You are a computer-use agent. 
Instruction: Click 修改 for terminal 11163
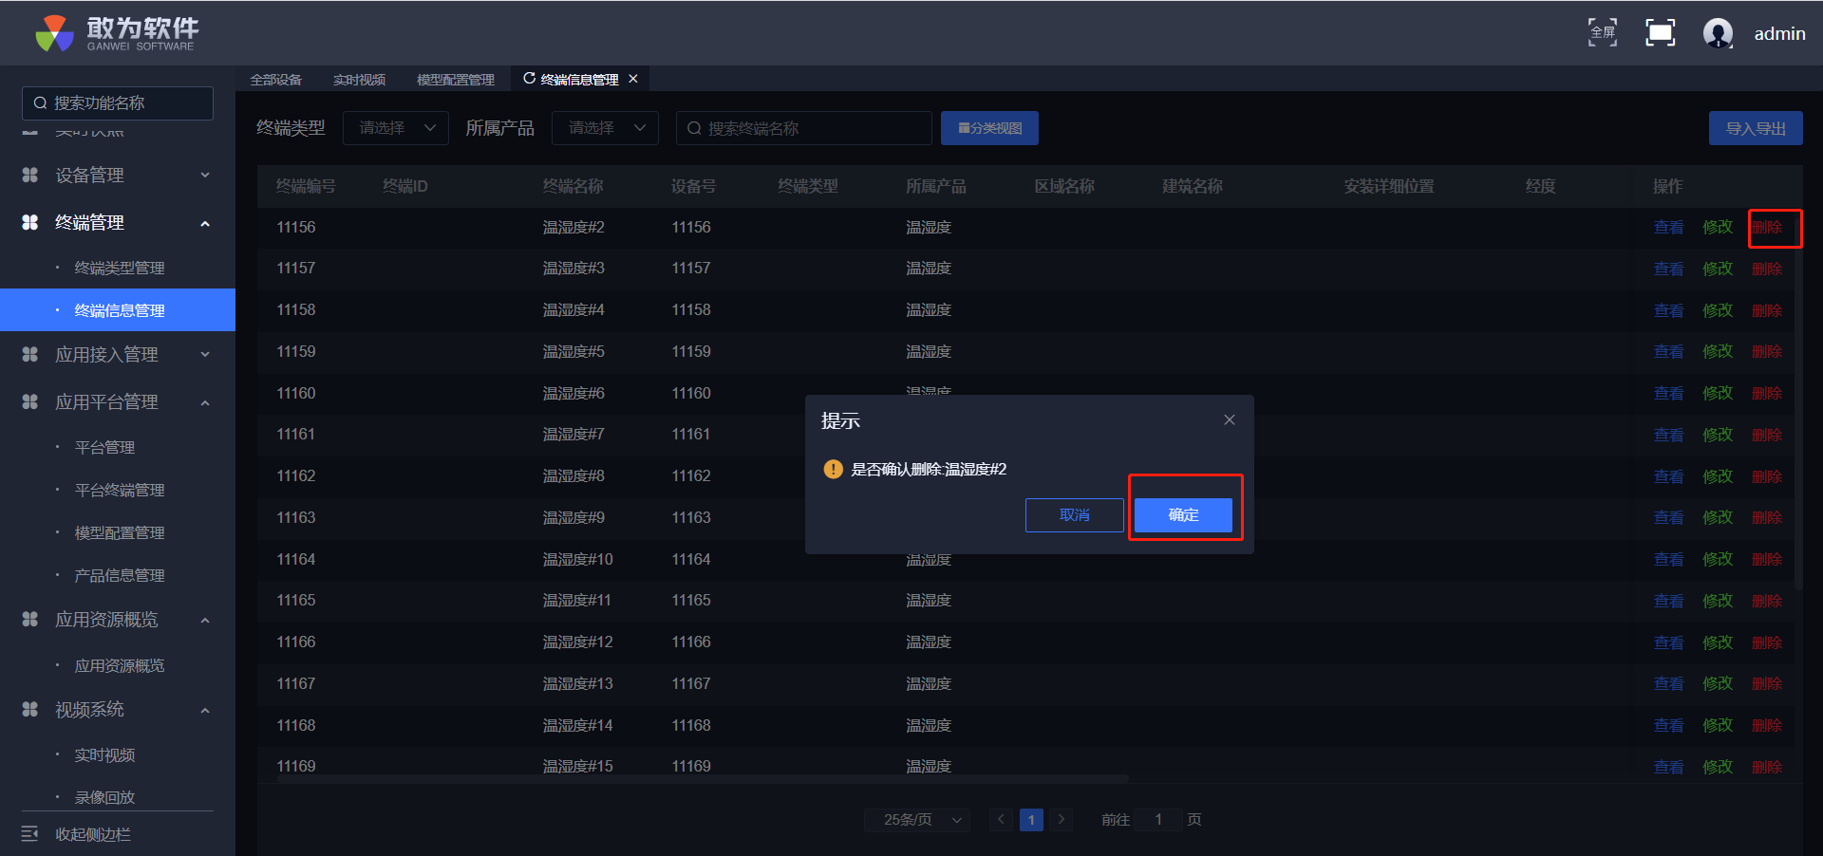point(1718,517)
